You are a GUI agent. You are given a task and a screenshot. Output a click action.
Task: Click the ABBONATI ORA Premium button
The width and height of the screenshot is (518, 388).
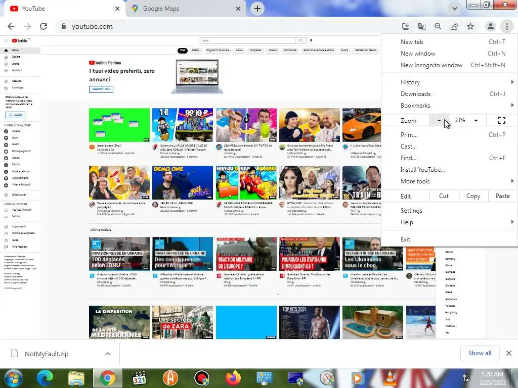tap(101, 89)
